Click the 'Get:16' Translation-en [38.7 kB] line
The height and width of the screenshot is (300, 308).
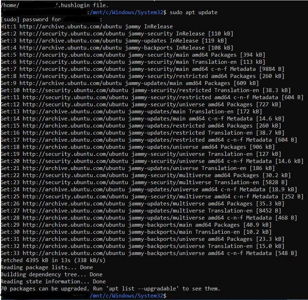click(x=142, y=133)
